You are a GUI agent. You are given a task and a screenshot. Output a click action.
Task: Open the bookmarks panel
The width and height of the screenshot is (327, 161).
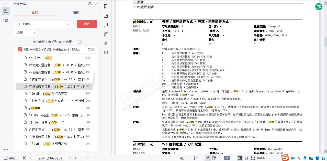(x=106, y=7)
